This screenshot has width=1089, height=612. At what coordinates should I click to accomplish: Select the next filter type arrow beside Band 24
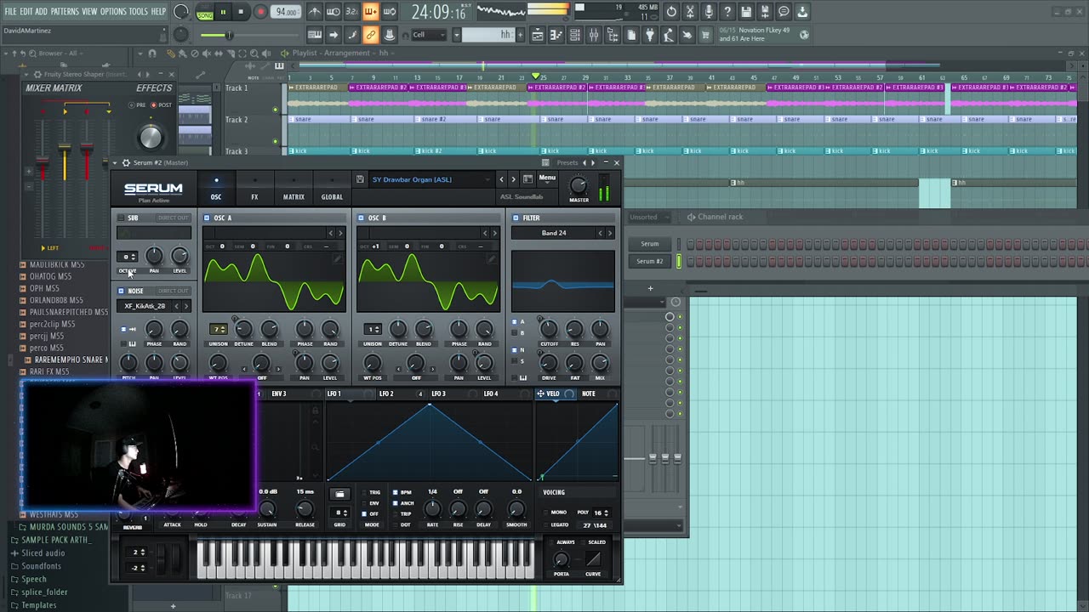[x=609, y=233]
